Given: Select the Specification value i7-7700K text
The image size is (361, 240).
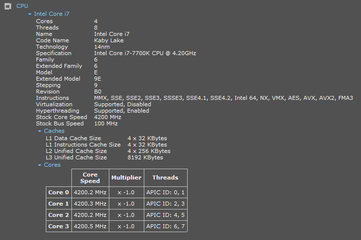Looking at the screenshot, I should click(x=145, y=53).
